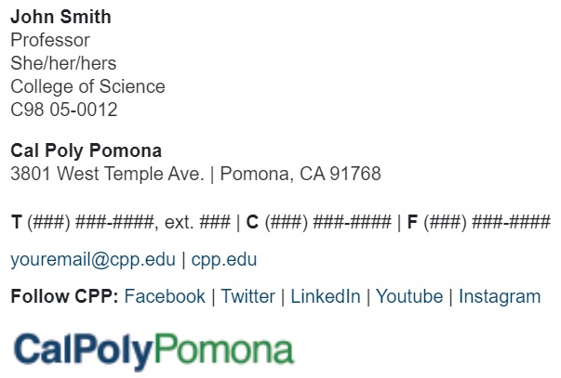
Task: Open the LinkedIn link
Action: [x=325, y=296]
